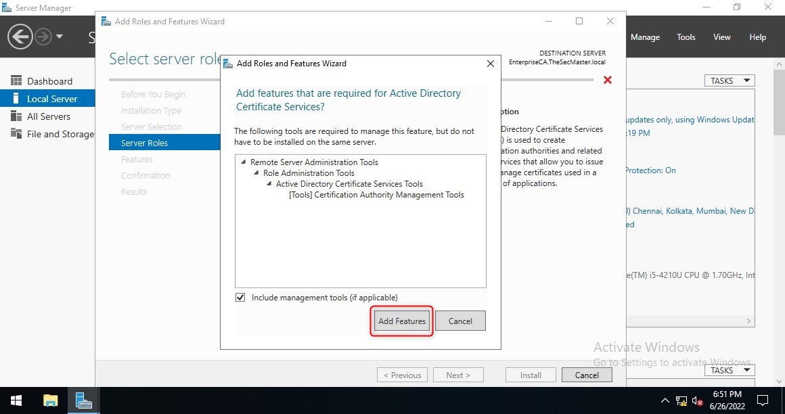The height and width of the screenshot is (414, 785).
Task: Click muted volume tray icon
Action: (698, 400)
